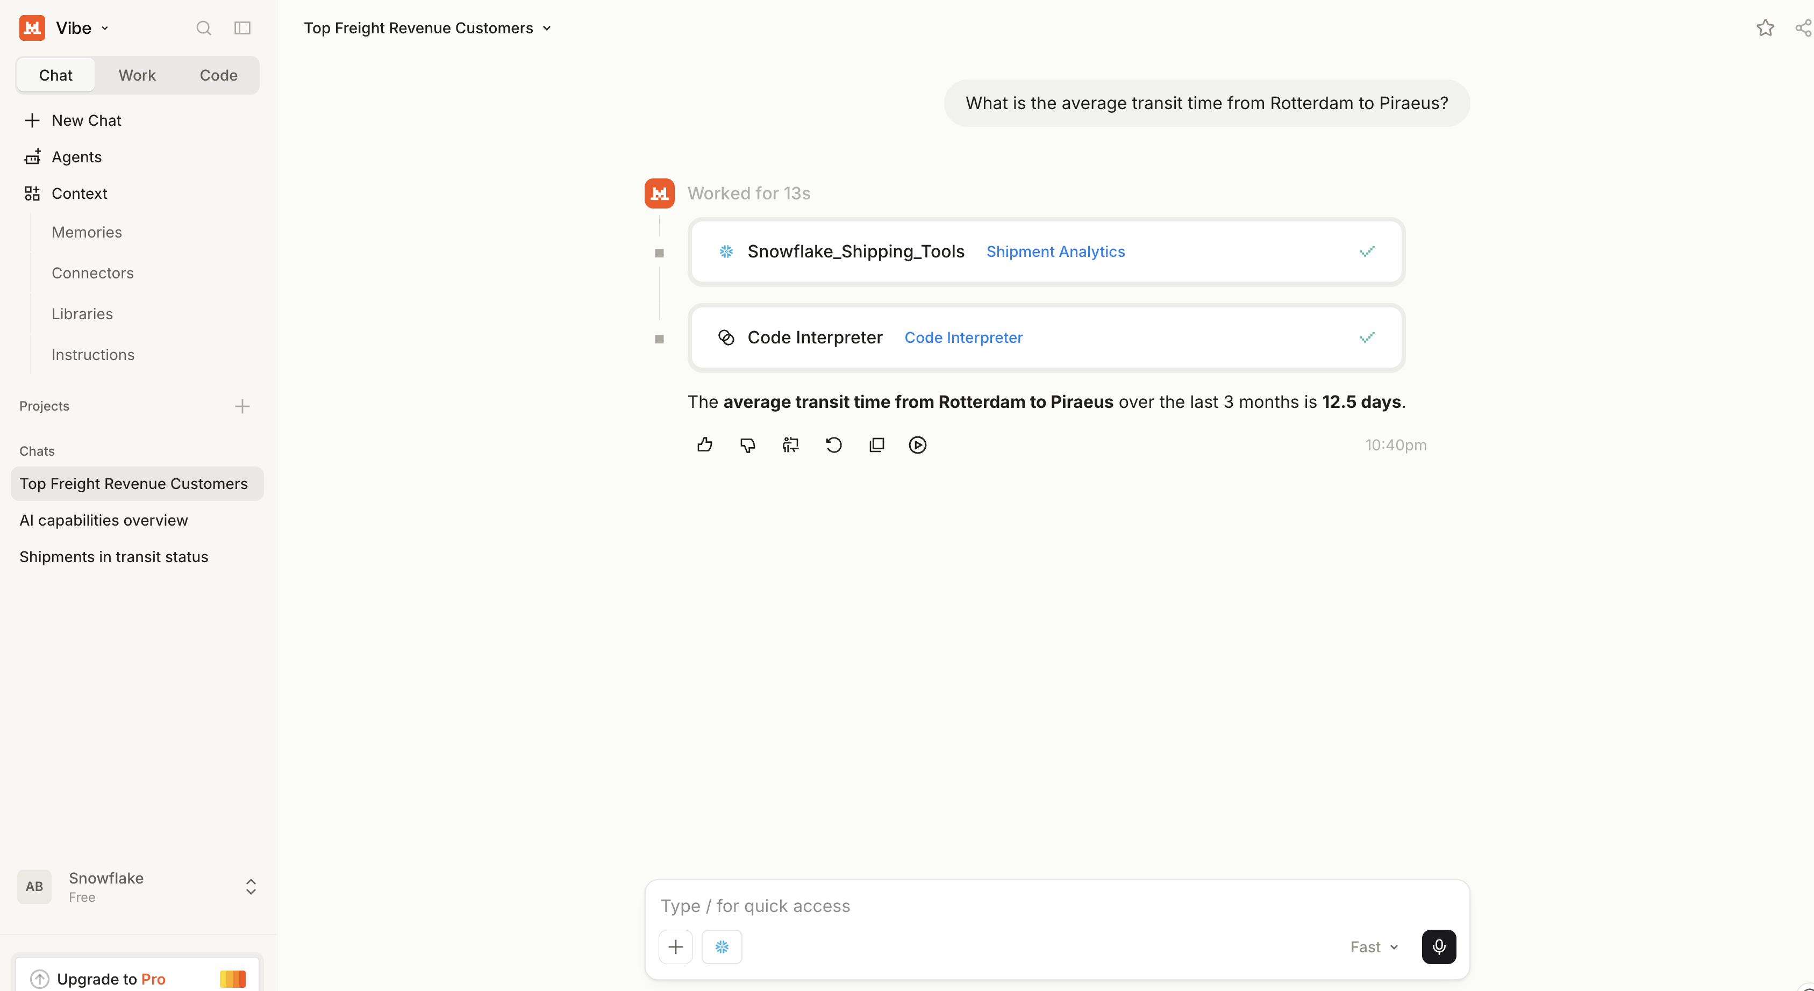The width and height of the screenshot is (1814, 991).
Task: Give thumbs up on the response
Action: point(704,445)
